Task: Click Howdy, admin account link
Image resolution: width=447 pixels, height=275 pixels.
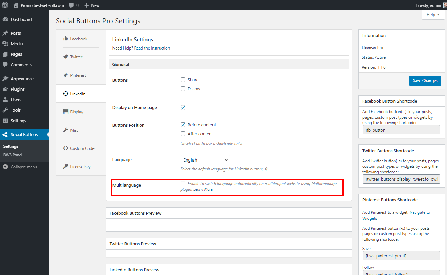Action: (428, 5)
